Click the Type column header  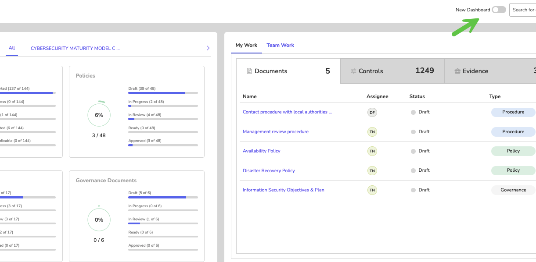tap(495, 96)
